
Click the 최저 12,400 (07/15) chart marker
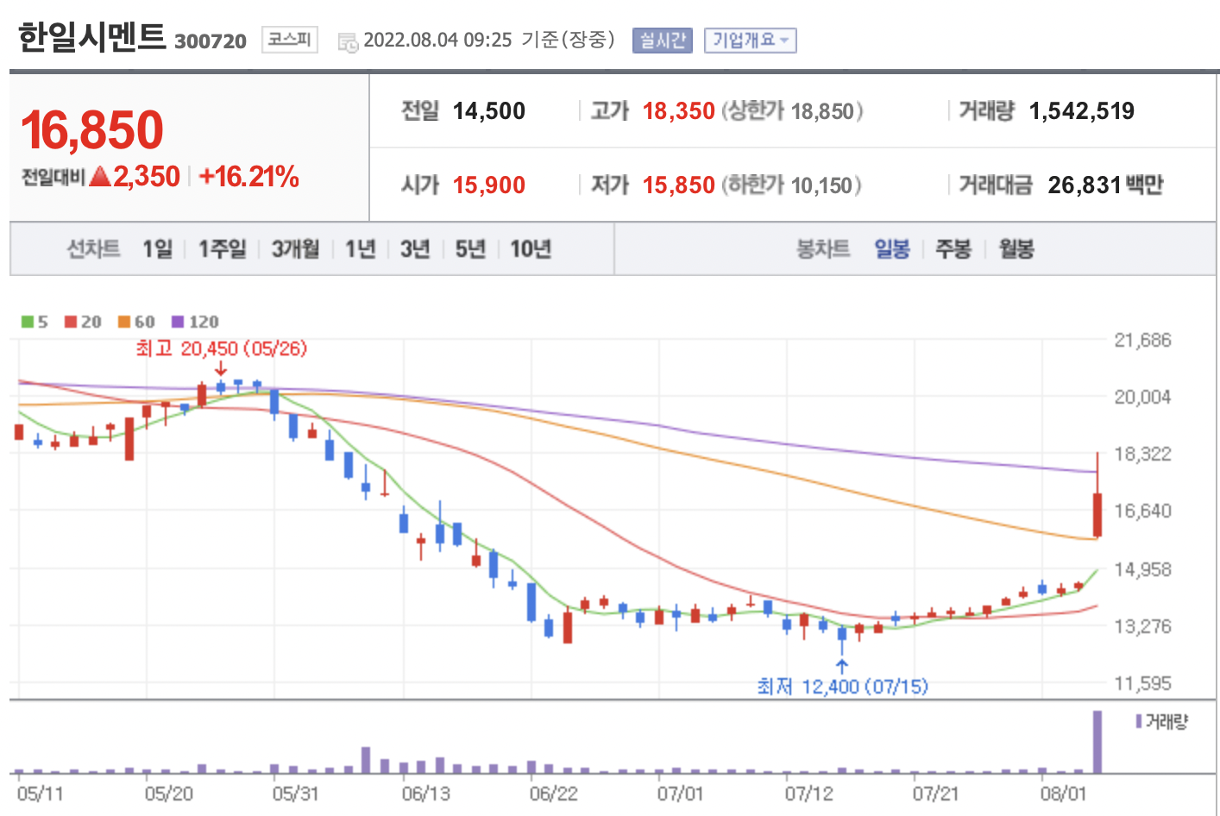point(842,687)
